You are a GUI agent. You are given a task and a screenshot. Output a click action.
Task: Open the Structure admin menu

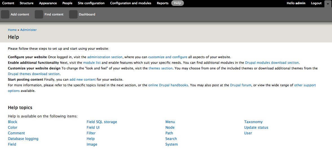(x=27, y=3)
